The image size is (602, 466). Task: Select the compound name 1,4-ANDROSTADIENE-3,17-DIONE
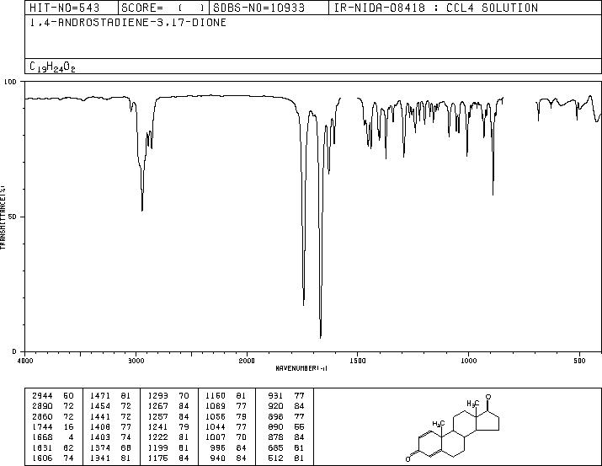(128, 23)
